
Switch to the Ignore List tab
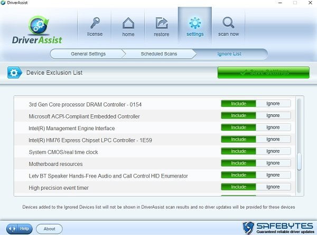(229, 54)
